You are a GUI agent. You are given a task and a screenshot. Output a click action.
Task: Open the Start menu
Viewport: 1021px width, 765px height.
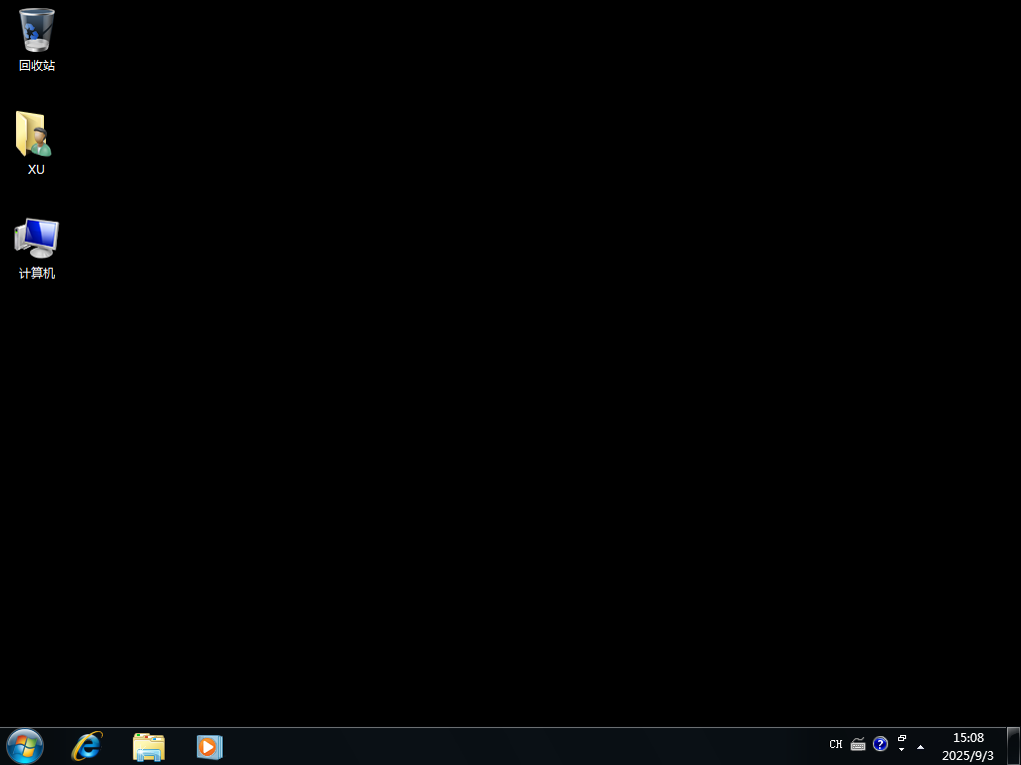[23, 746]
